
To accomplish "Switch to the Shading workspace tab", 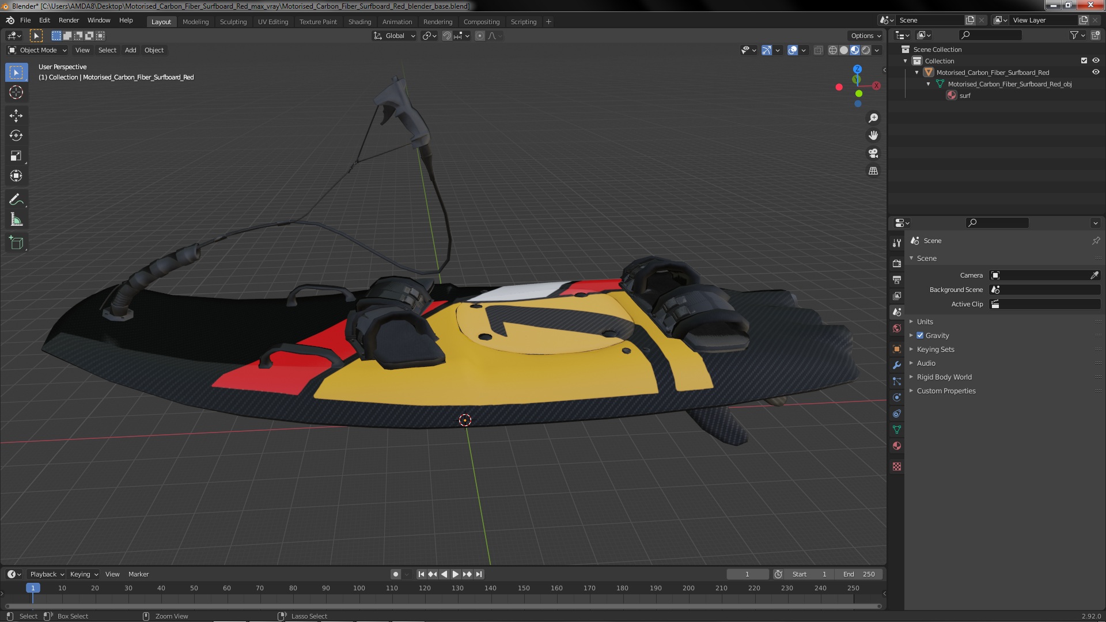I will [359, 22].
